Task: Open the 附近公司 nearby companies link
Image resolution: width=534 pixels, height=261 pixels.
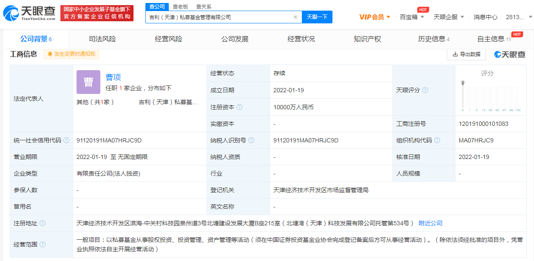Action: (x=430, y=223)
